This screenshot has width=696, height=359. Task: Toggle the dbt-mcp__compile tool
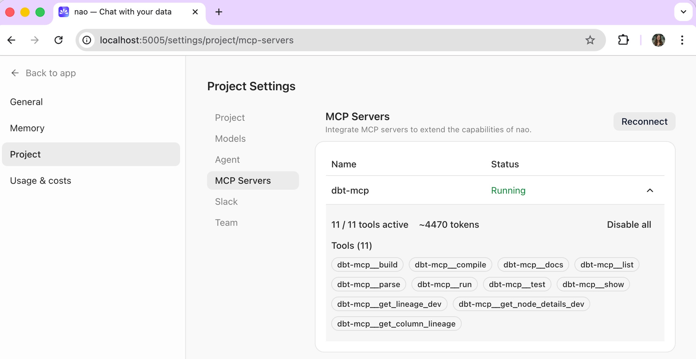click(x=450, y=265)
